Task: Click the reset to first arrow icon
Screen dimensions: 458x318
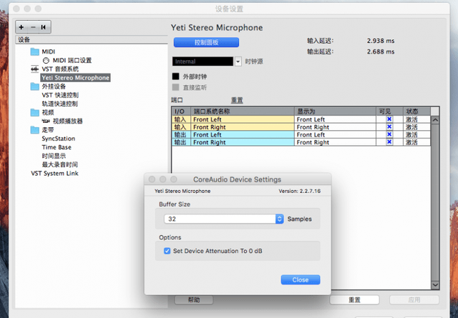Action: [44, 27]
